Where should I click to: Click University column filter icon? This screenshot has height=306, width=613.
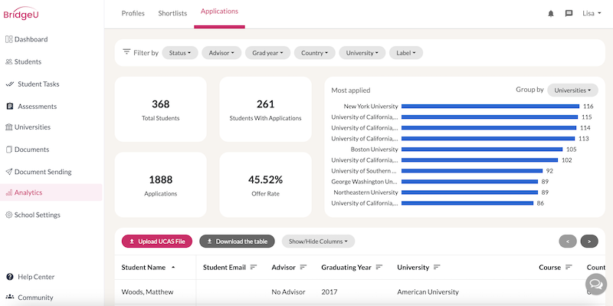coord(437,267)
